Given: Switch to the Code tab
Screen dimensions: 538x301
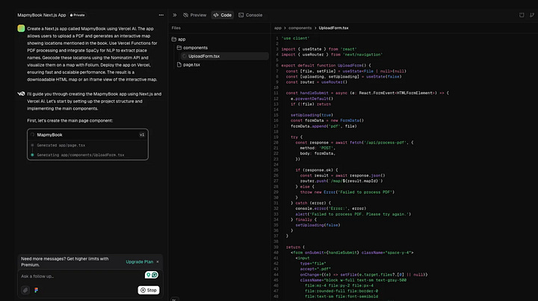Looking at the screenshot, I should (223, 15).
